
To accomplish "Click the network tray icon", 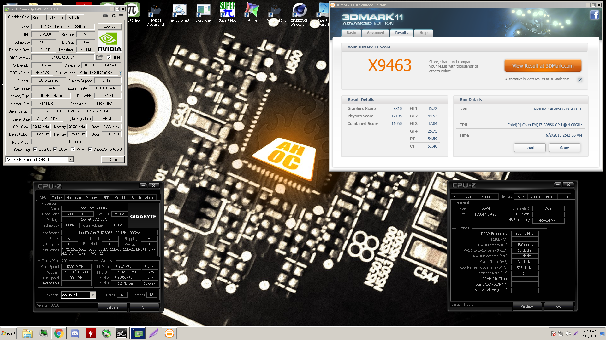I will (x=561, y=333).
